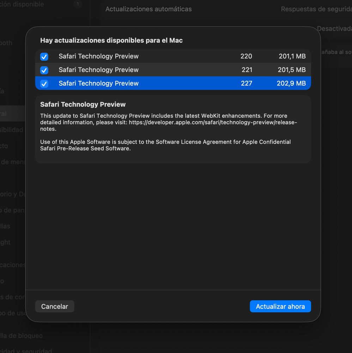Select sidebar item ending in 'ción disponible'
352x353 pixels.
(22, 4)
